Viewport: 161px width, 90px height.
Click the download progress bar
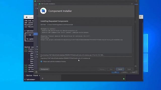(86, 56)
